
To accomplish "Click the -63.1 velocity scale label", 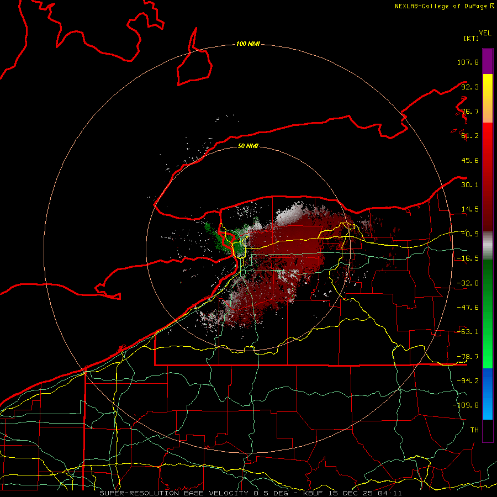I will click(x=468, y=332).
